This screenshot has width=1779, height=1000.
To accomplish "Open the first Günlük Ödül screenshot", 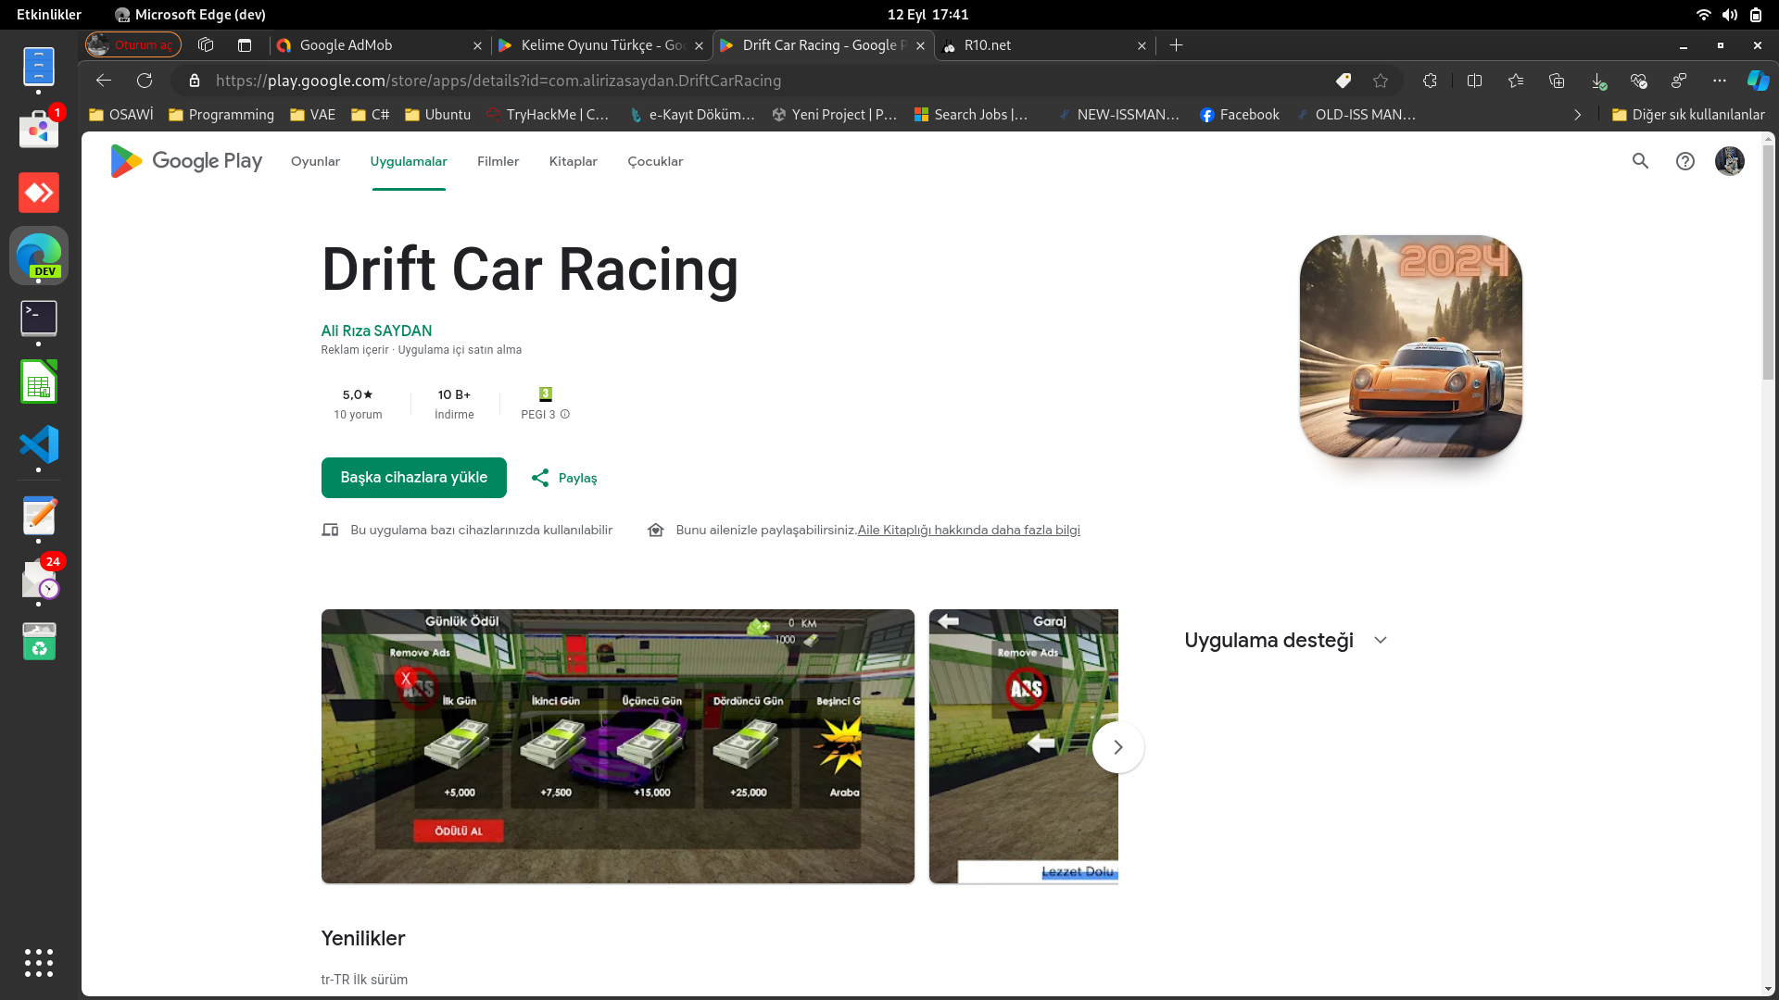I will click(x=618, y=746).
